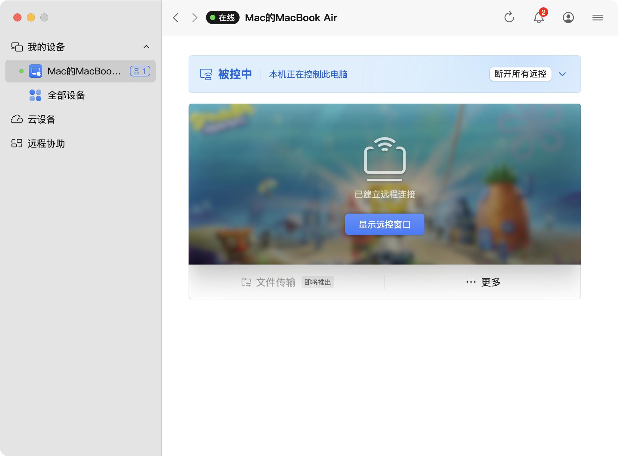Click the 我的设备 devices icon
Screen dimensions: 618x456
pyautogui.click(x=17, y=47)
